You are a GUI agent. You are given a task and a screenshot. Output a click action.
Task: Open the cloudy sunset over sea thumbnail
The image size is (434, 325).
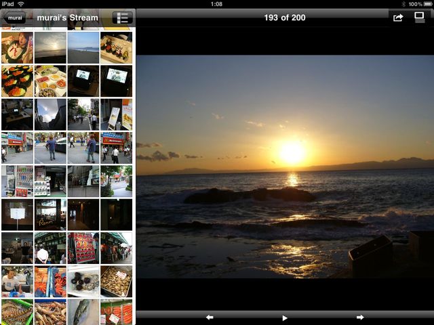coord(50,47)
